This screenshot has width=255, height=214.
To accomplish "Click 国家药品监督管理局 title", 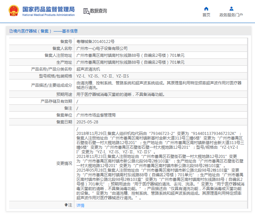I will 48,9.
